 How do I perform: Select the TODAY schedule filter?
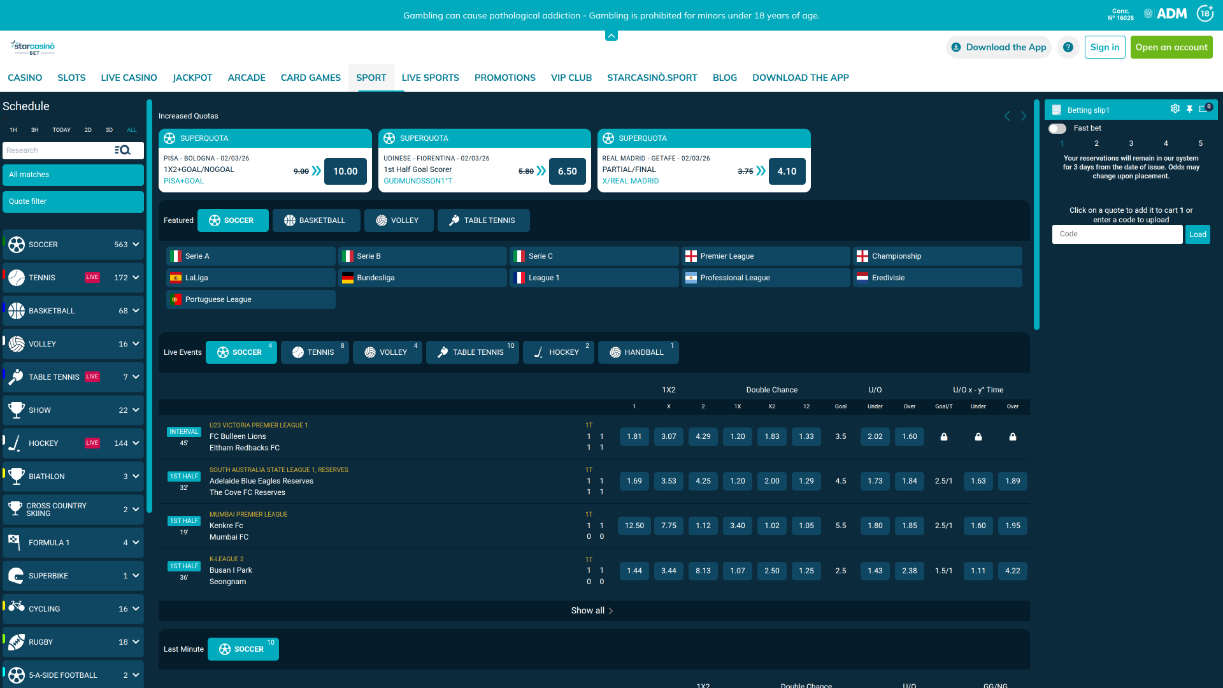click(x=61, y=129)
